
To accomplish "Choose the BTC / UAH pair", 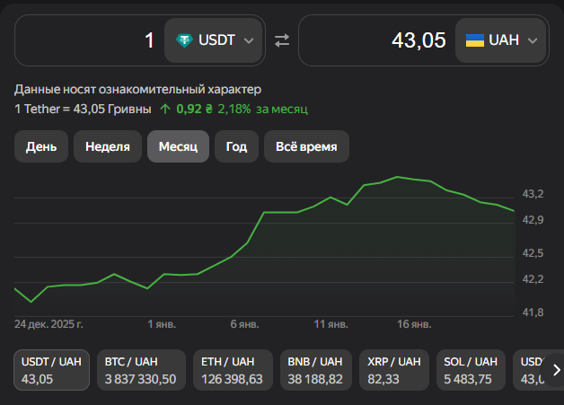I will click(x=140, y=370).
